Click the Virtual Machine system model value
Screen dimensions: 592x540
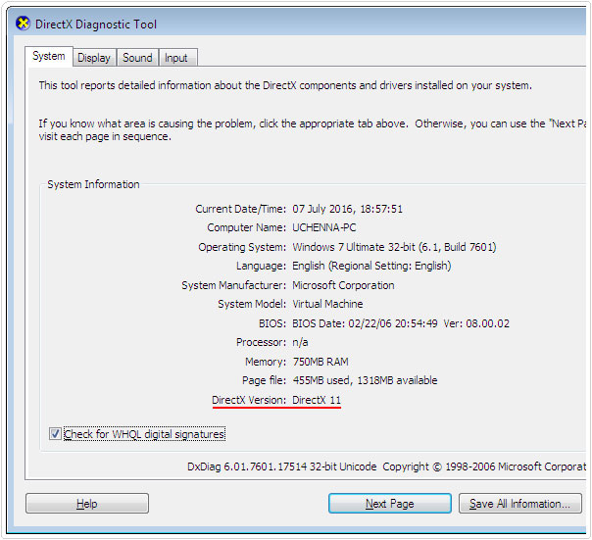[327, 304]
